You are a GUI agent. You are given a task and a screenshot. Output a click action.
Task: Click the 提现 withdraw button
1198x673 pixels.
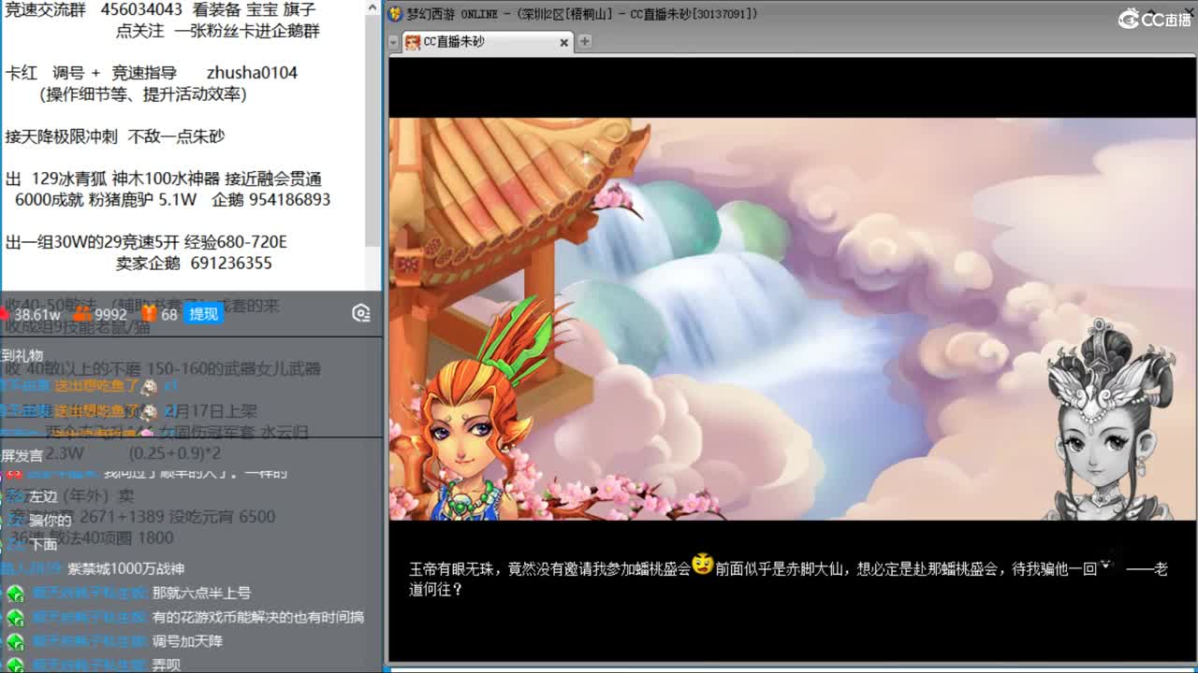[203, 314]
